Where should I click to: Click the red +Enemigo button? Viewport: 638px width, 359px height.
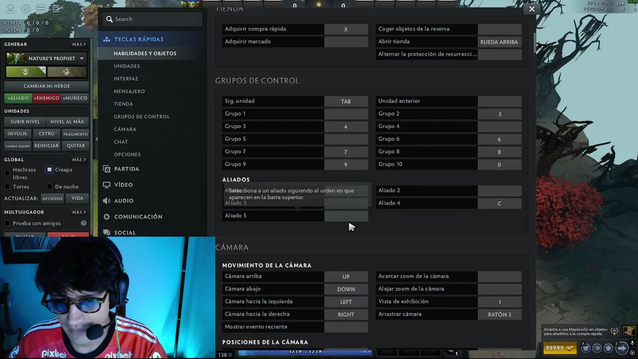point(47,98)
